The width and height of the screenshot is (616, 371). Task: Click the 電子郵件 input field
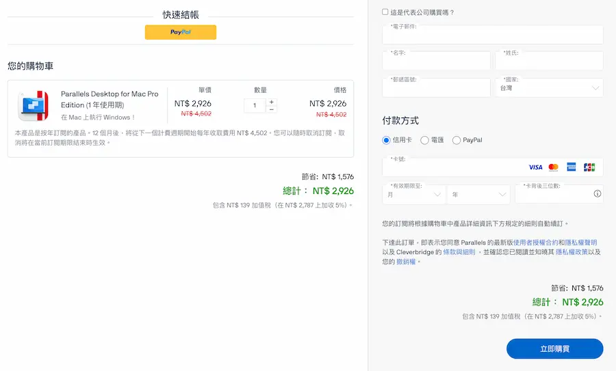click(492, 35)
